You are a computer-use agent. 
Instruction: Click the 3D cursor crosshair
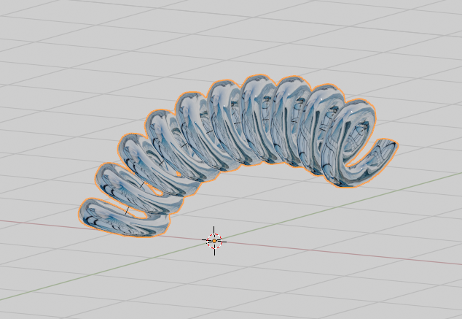pos(214,240)
